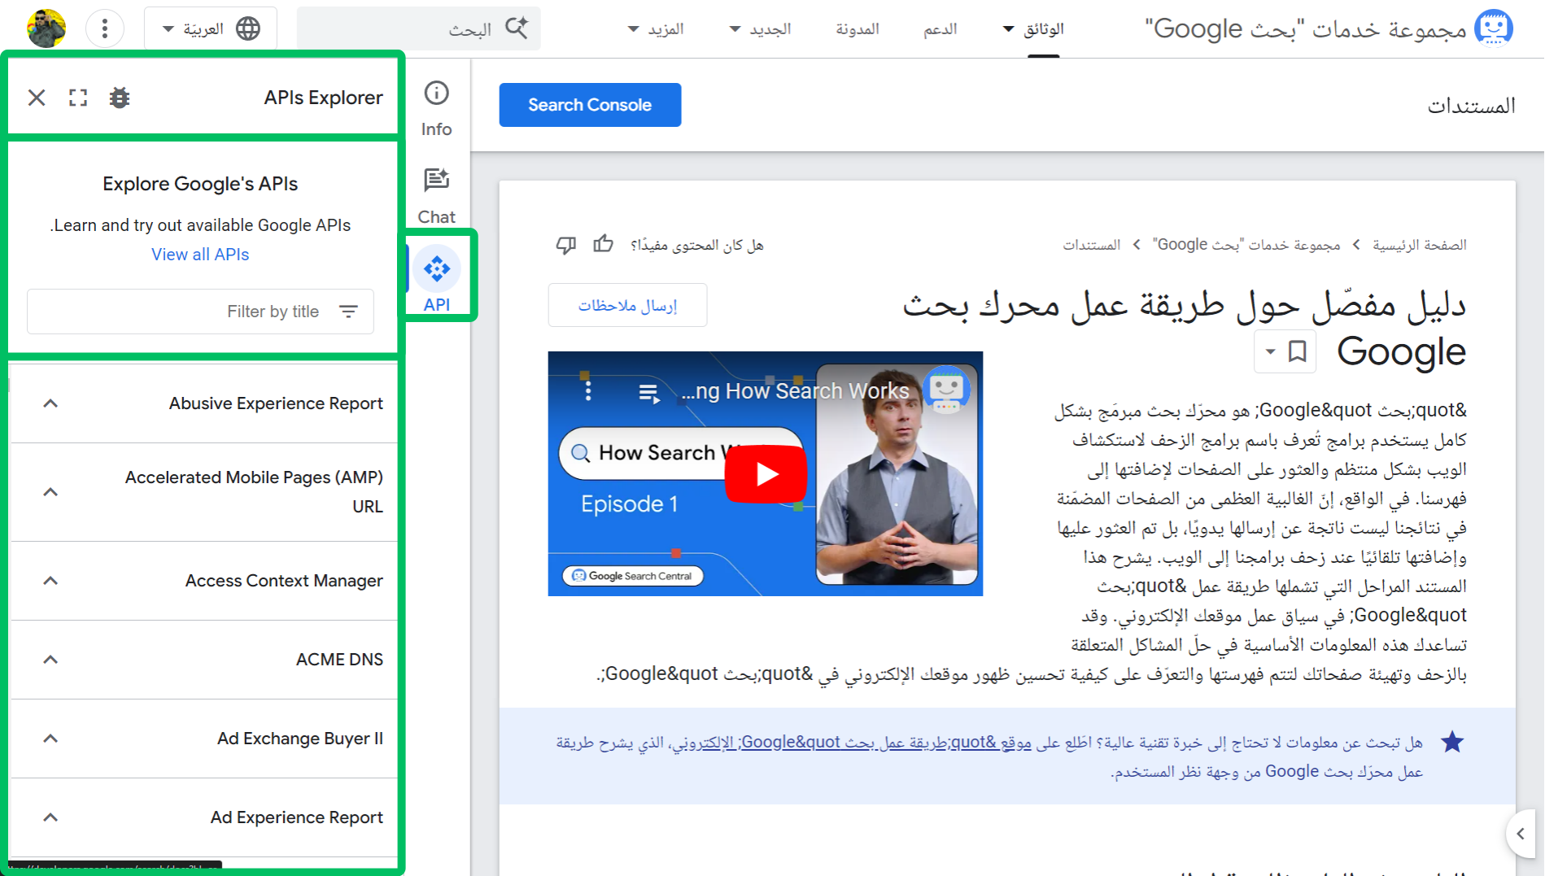
Task: Click the filter list icon
Action: [348, 312]
